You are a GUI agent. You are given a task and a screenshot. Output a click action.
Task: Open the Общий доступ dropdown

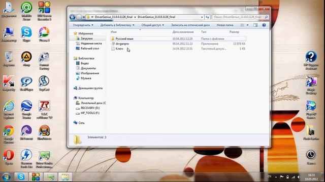(x=152, y=25)
